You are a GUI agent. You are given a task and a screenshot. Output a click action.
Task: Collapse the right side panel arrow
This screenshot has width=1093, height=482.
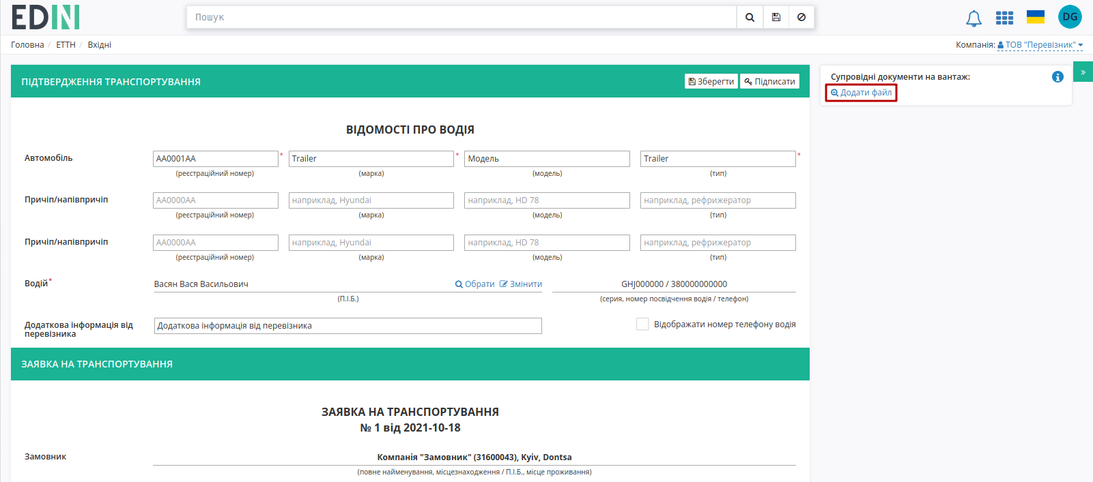[1083, 72]
